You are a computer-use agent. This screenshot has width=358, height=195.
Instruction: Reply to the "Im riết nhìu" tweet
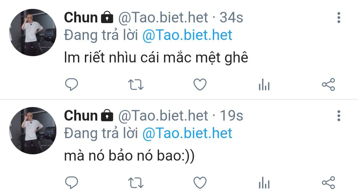coord(71,85)
